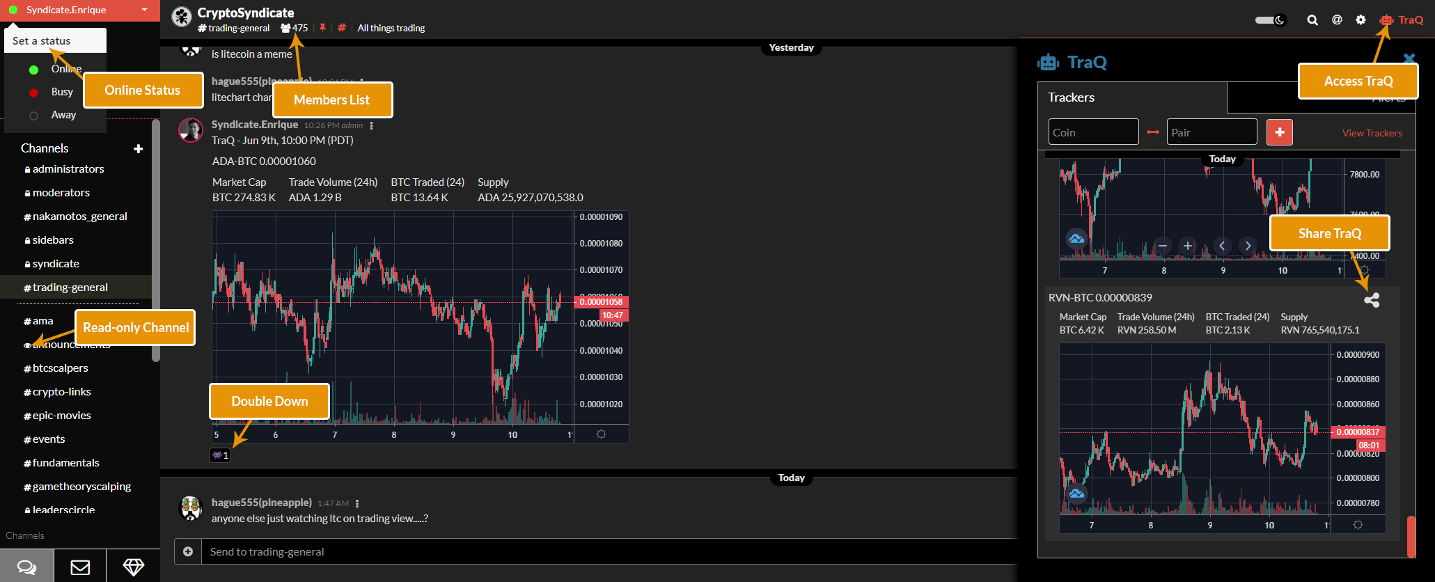Open the members list icon showing 475
1435x582 pixels.
(294, 28)
